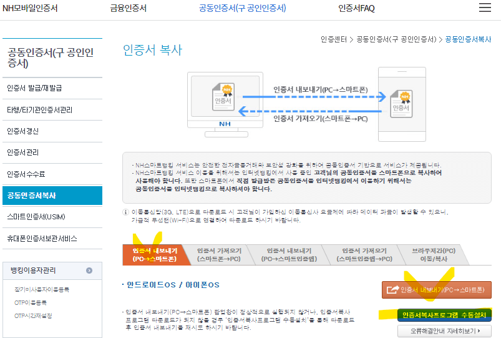Open OTP시간재설정 link
Screen dimensions: 501x338
(33, 316)
